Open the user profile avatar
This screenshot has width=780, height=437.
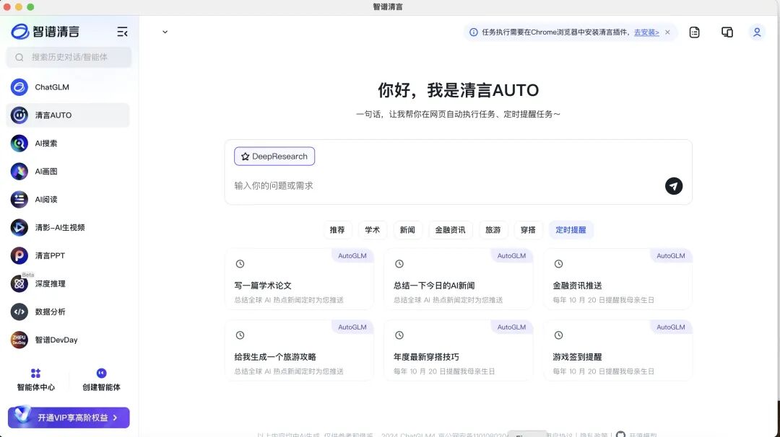click(x=757, y=32)
